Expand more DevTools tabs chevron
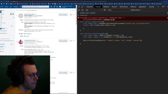This screenshot has height=94, width=168. [158, 7]
